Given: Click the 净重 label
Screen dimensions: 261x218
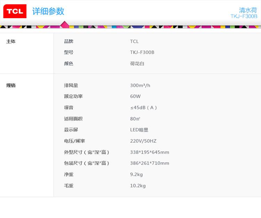Looking at the screenshot, I should click(x=69, y=174).
